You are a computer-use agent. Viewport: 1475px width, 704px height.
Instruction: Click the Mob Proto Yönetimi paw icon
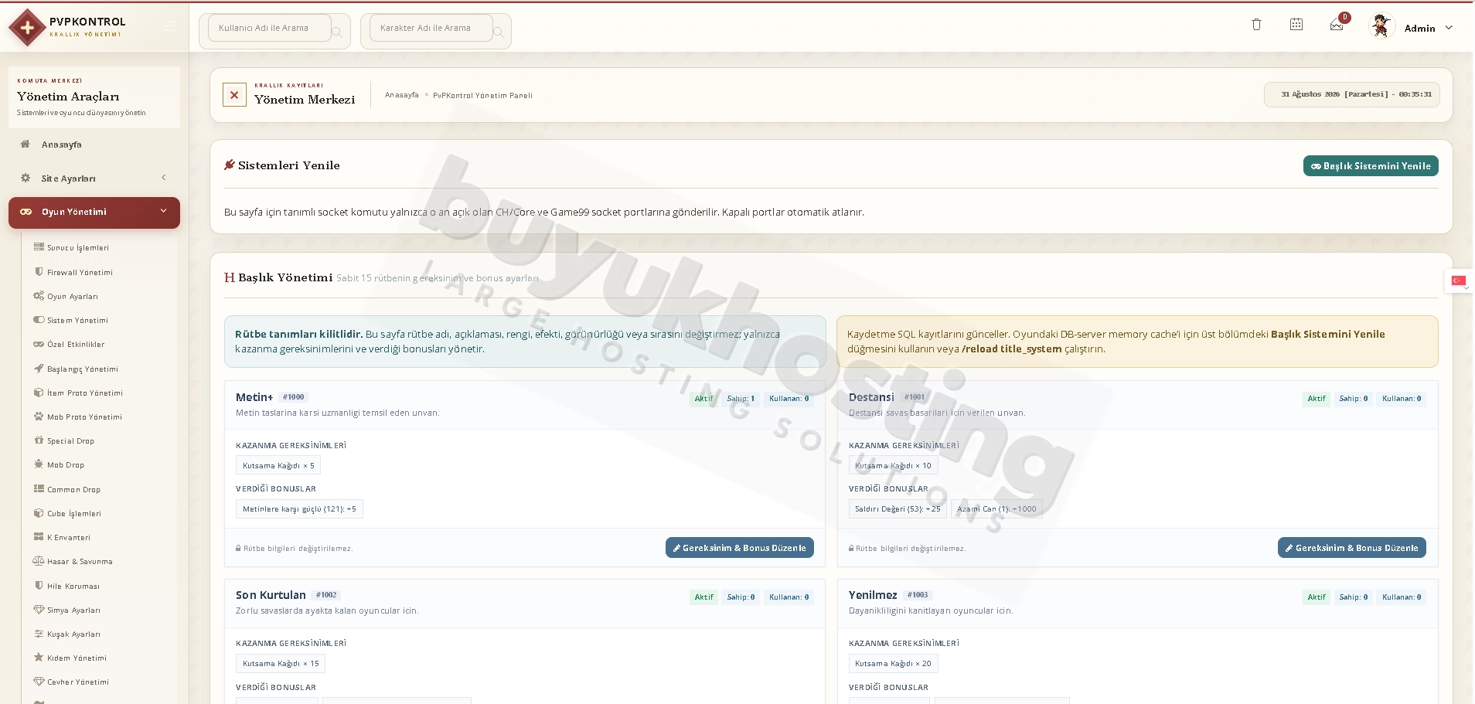(39, 417)
